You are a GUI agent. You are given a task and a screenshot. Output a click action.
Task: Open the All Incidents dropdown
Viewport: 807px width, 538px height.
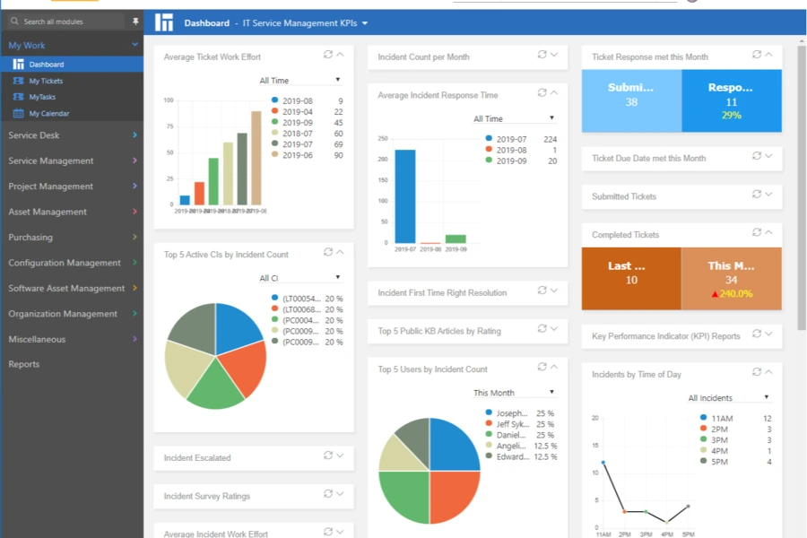728,397
